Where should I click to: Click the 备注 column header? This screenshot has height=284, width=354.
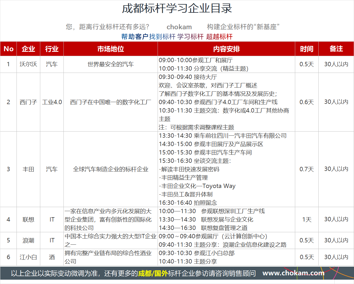click(336, 49)
